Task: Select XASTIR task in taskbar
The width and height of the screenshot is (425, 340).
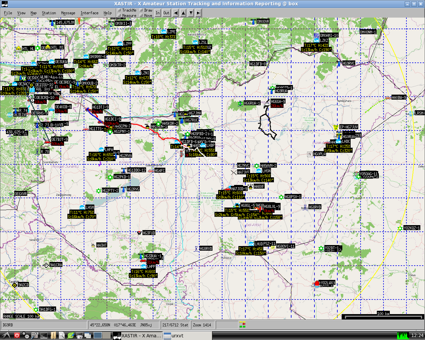Action: [x=137, y=335]
